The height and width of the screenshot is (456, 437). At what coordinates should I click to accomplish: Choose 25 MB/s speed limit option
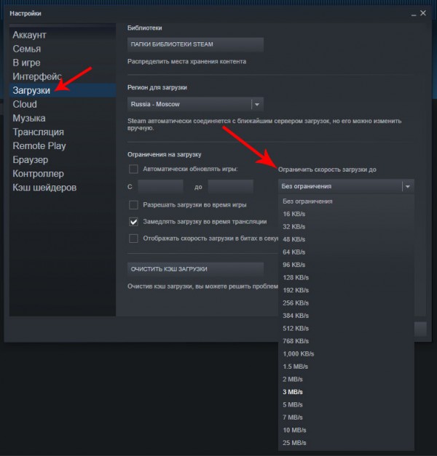click(x=346, y=443)
